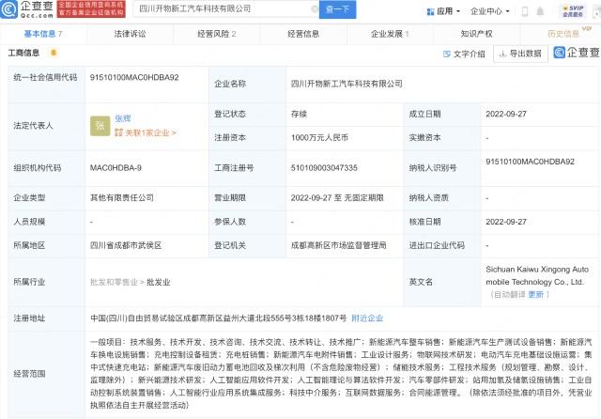
Task: Select business term 2022-09-27 至 无固定期限
Action: (337, 198)
